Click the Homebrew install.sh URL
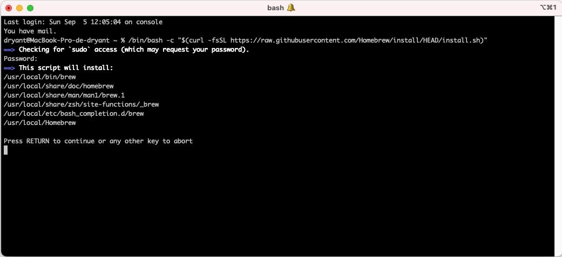Screen dimensions: 562x257 (356, 40)
